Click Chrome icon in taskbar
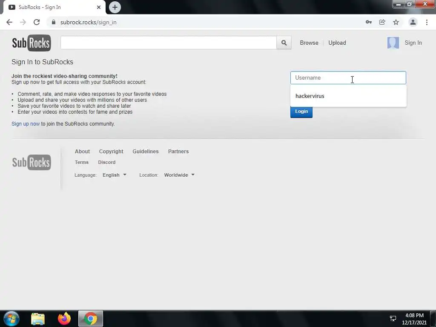 (x=91, y=318)
